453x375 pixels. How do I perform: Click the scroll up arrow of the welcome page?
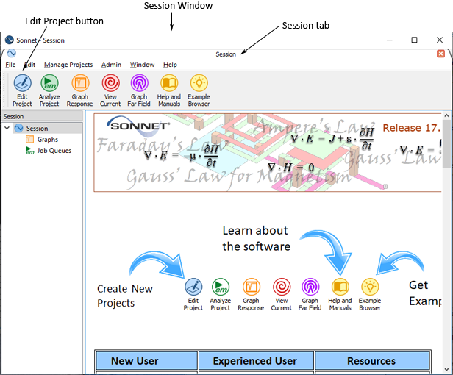[x=446, y=116]
